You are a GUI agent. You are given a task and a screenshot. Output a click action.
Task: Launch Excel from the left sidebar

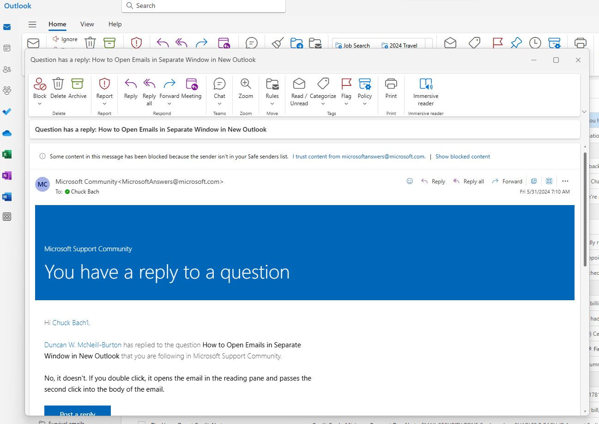tap(7, 154)
